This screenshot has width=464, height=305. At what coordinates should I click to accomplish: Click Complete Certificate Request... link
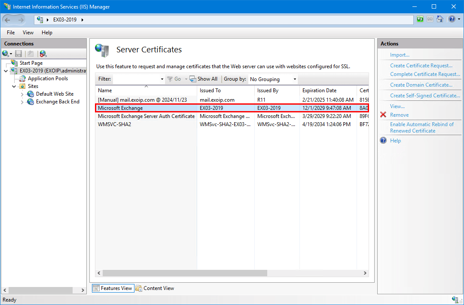click(425, 74)
